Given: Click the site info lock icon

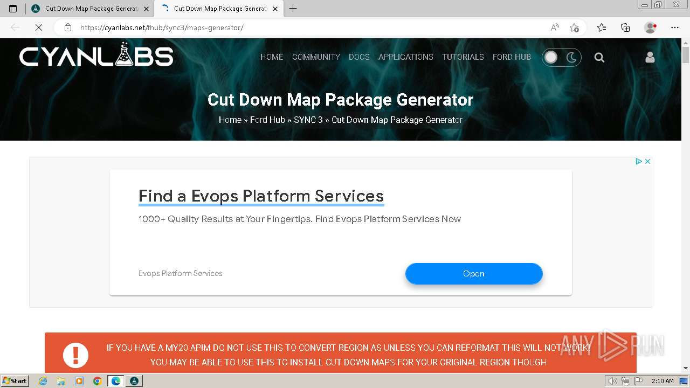Looking at the screenshot, I should pyautogui.click(x=67, y=27).
